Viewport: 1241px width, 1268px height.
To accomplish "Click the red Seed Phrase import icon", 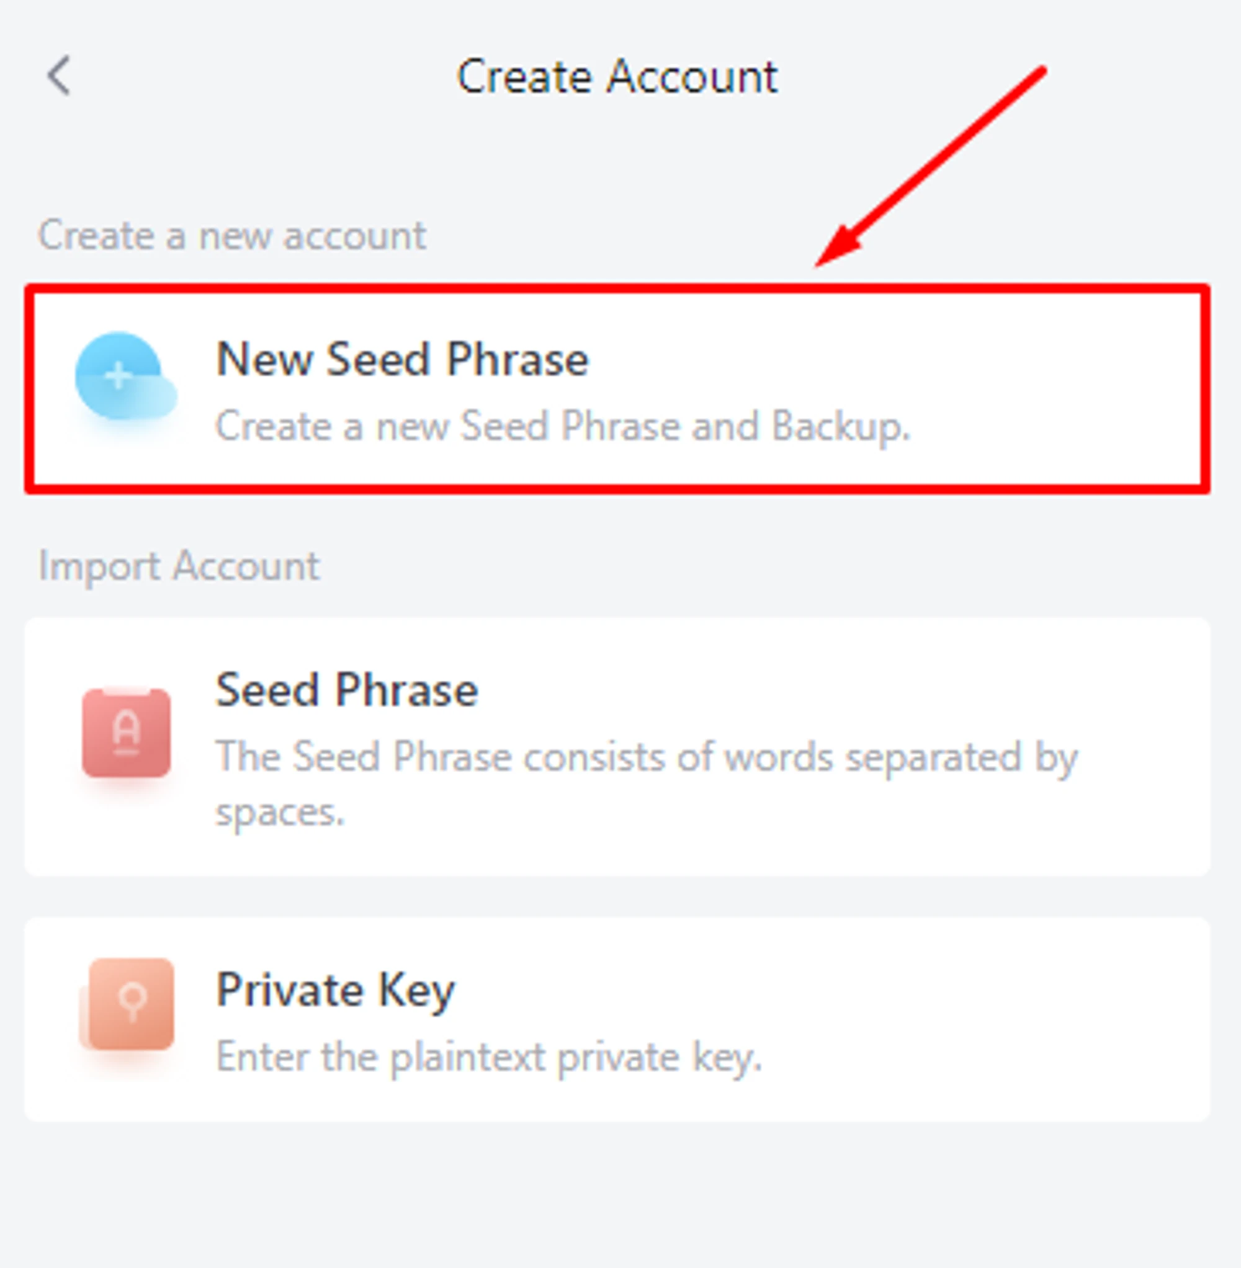I will (x=127, y=733).
